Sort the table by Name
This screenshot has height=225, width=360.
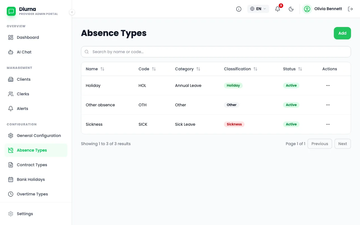[95, 69]
